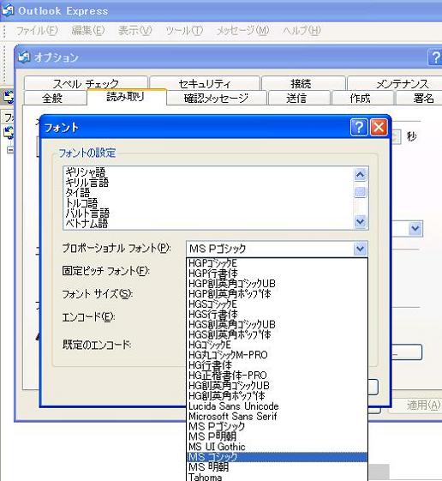Collapse the folder tree minus expander
Image resolution: width=442 pixels, height=481 pixels.
click(10, 150)
